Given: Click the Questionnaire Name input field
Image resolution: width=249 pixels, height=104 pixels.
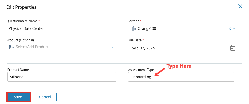Looking at the screenshot, I should [62, 28].
